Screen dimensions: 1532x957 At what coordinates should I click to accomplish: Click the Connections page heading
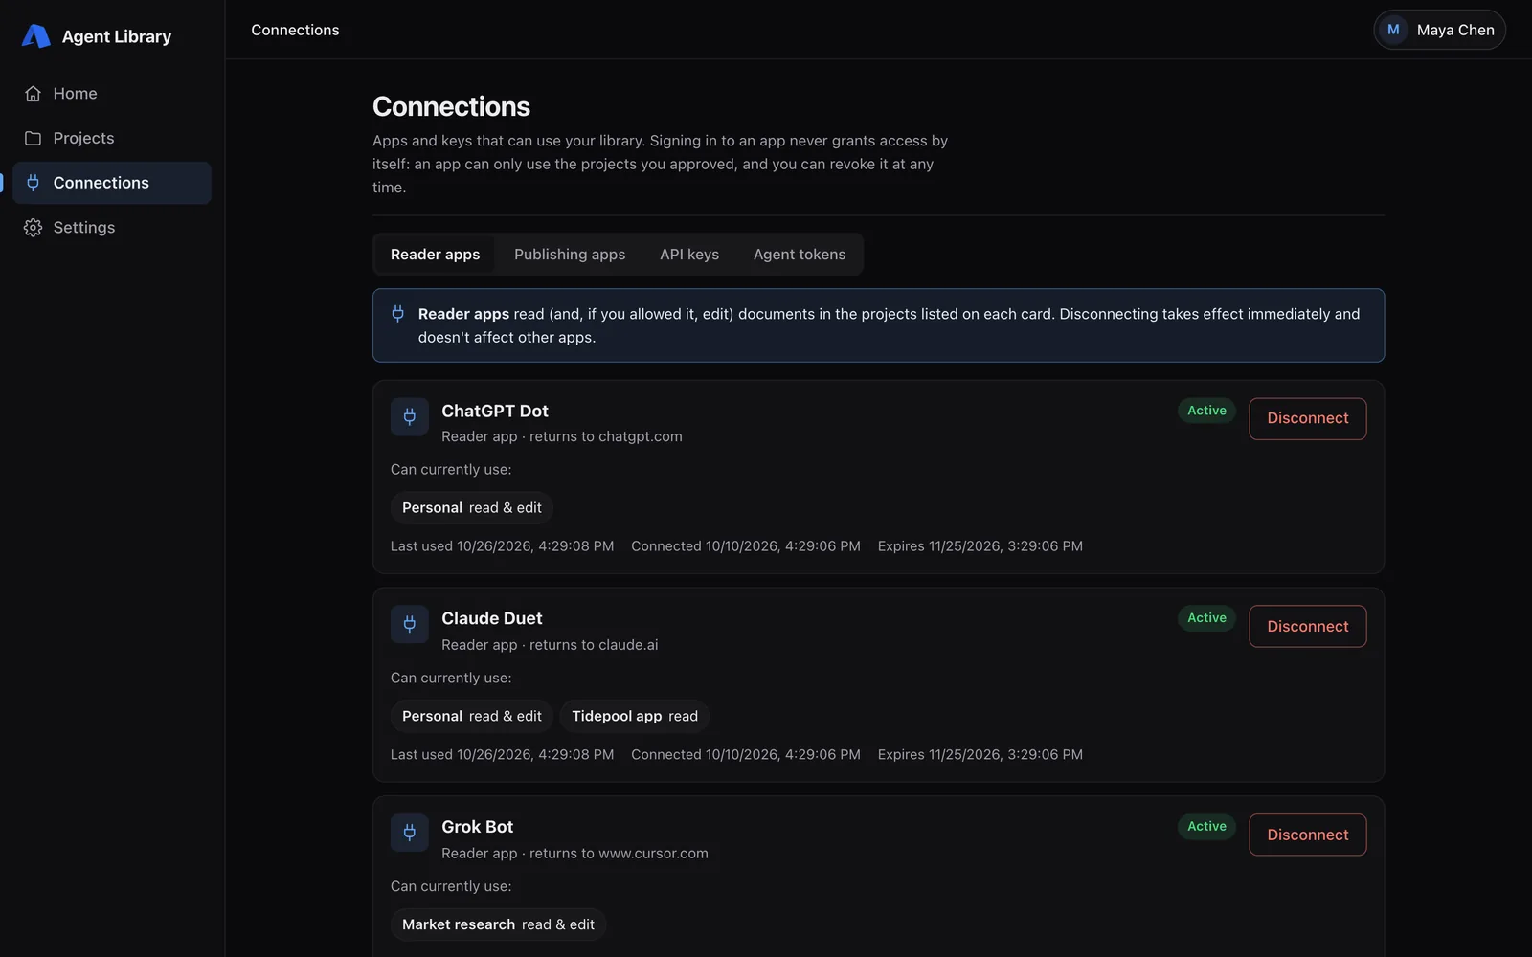[x=451, y=106]
